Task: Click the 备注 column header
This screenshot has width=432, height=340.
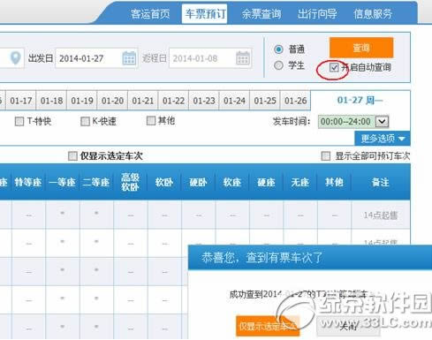Action: pyautogui.click(x=381, y=182)
